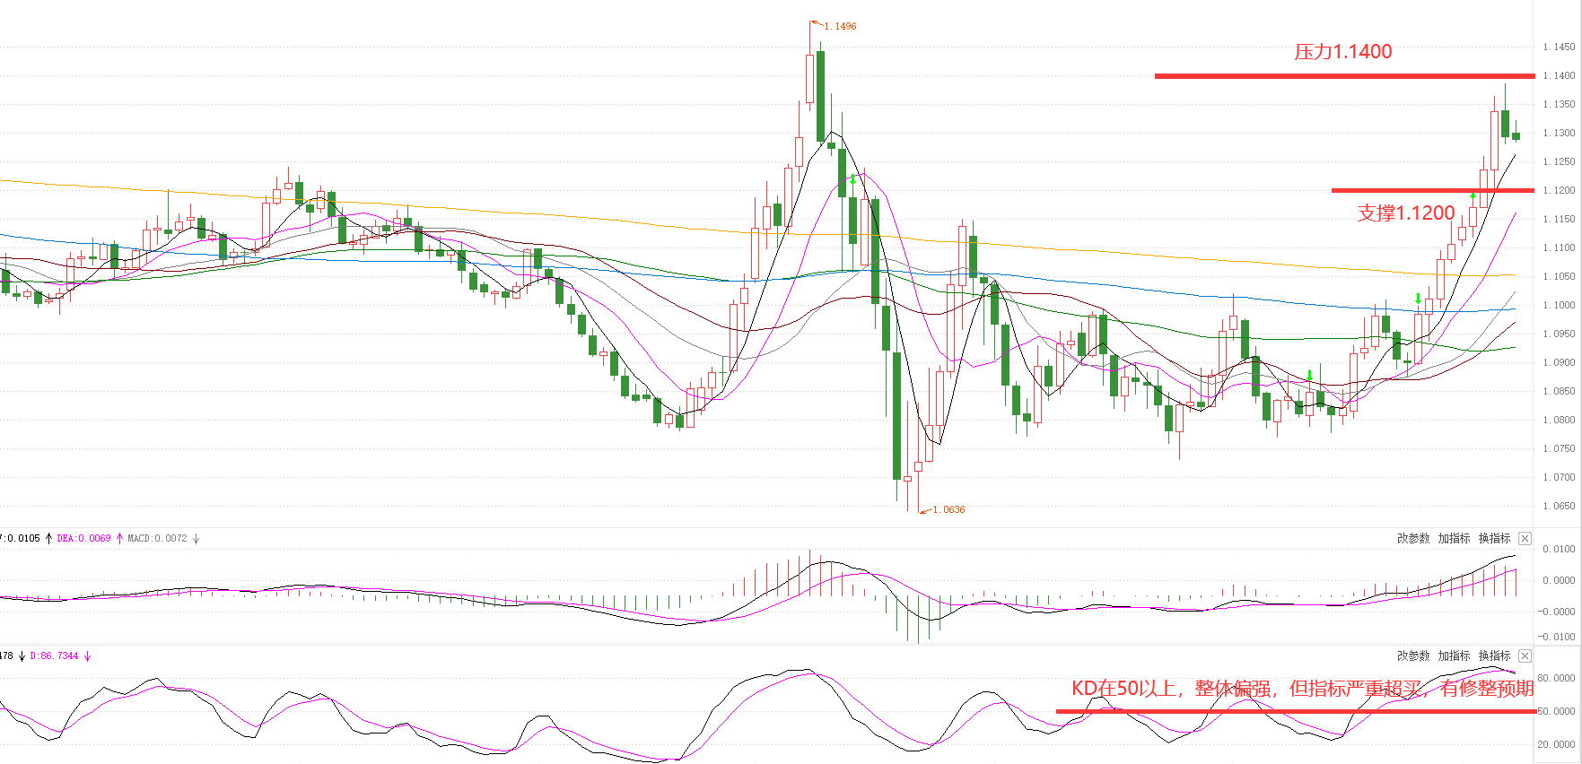Click the 1.1450 price axis label
1582x764 pixels.
(1559, 47)
